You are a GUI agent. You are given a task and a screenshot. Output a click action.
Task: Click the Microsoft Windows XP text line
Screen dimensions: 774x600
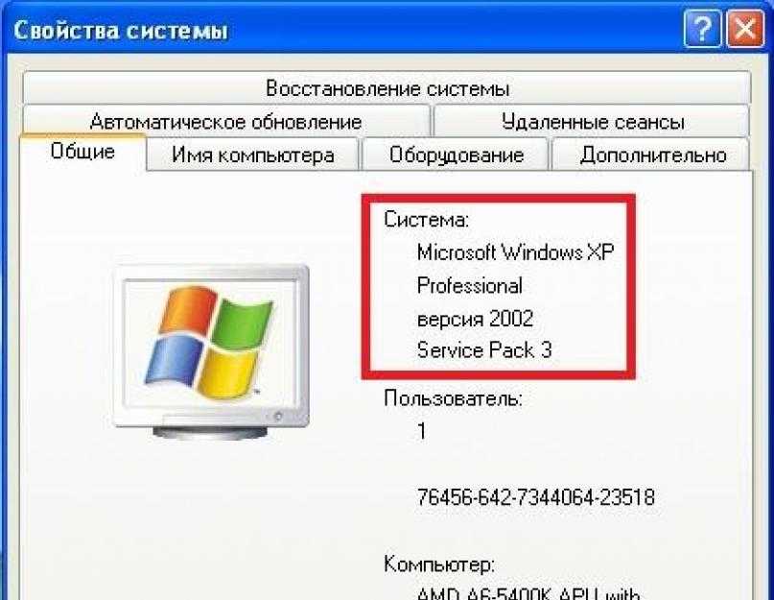(x=515, y=252)
